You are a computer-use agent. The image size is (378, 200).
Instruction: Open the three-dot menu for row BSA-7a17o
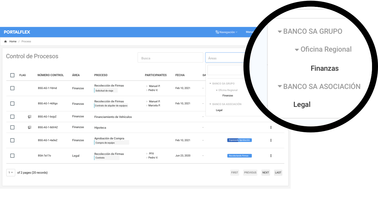click(271, 156)
